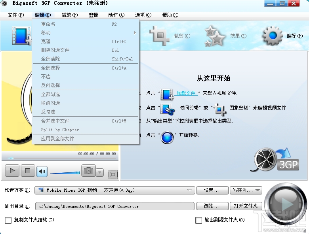Stop playback with the Stop button
The height and width of the screenshot is (234, 309).
[x=28, y=171]
